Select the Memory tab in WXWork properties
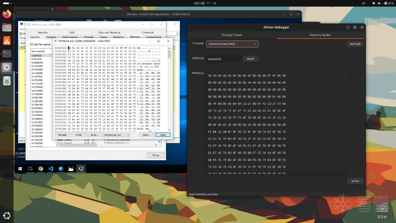 (x=135, y=37)
